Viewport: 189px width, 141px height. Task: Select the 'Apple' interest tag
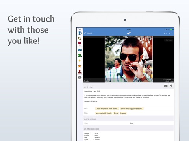[116, 113]
